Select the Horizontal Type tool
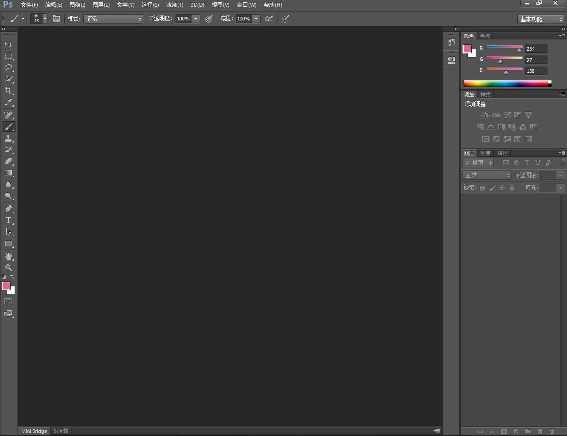 click(x=8, y=220)
